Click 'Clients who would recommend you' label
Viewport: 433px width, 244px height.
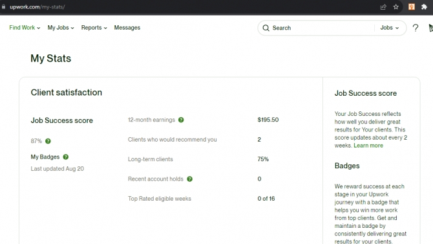[x=173, y=139]
